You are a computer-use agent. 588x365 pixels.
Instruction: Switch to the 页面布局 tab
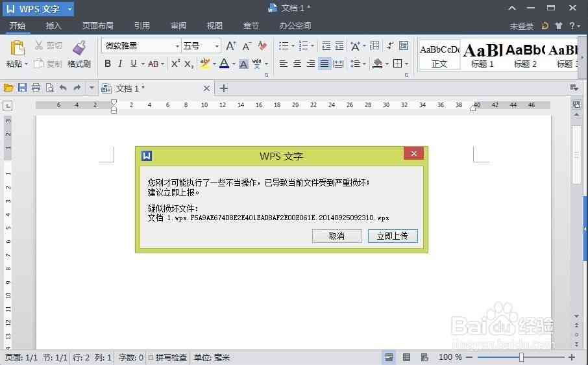pos(98,25)
